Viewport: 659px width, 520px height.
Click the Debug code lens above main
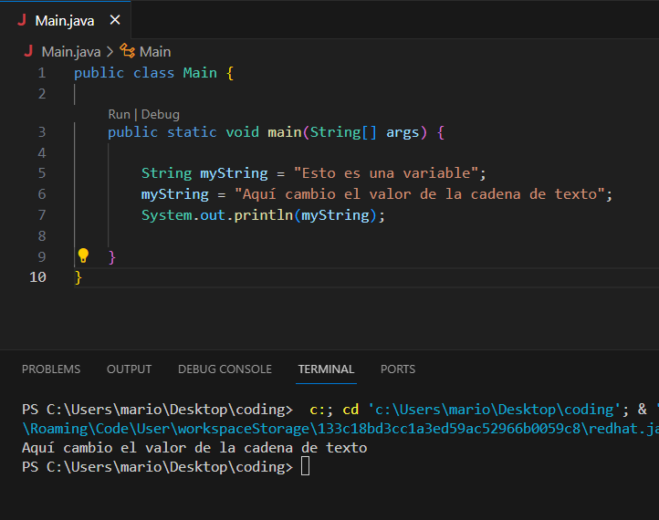tap(160, 114)
